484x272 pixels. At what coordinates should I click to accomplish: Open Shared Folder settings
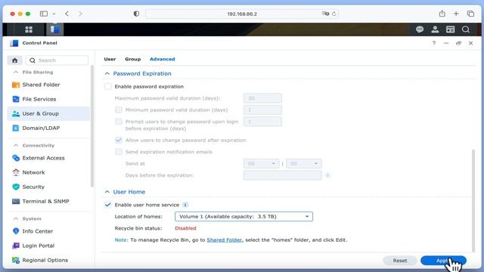48,85
